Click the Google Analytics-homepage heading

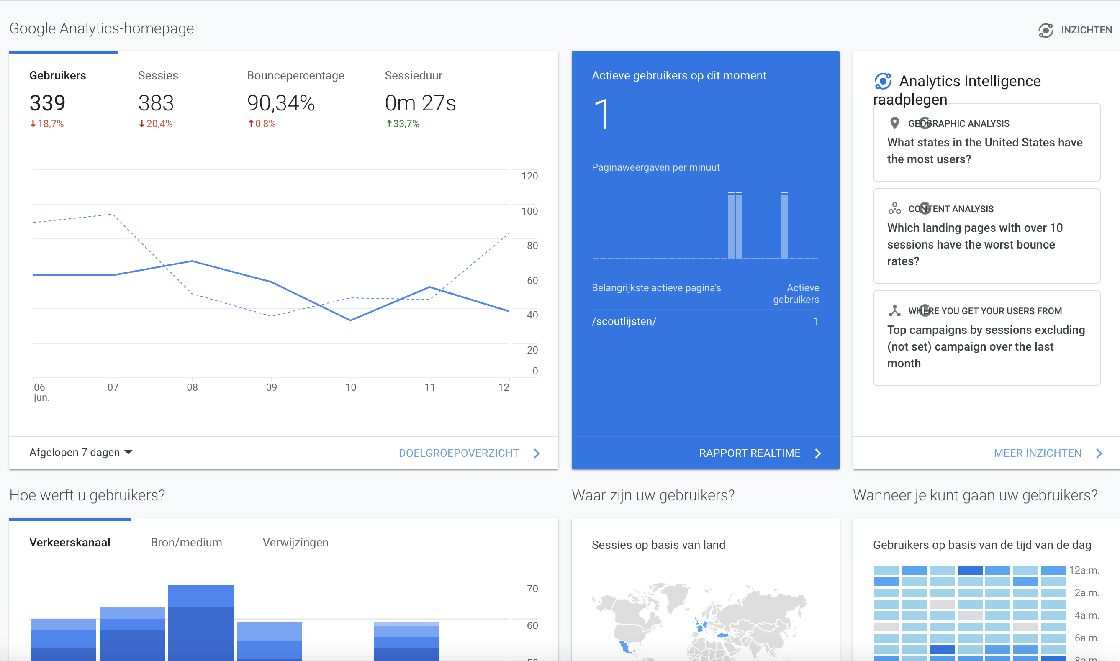coord(102,28)
